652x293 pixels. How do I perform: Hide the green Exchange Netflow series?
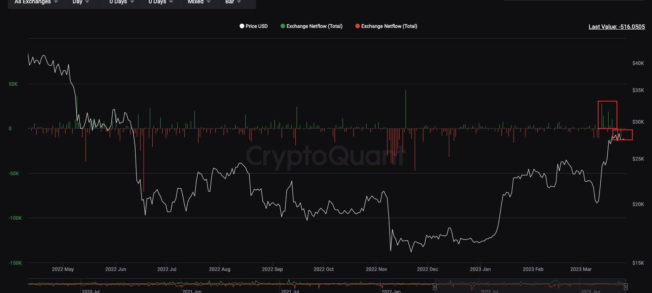tap(311, 26)
